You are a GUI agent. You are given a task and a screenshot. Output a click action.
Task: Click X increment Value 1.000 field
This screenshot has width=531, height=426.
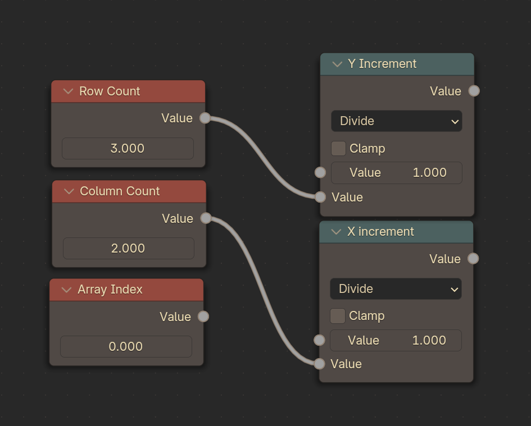click(x=396, y=340)
